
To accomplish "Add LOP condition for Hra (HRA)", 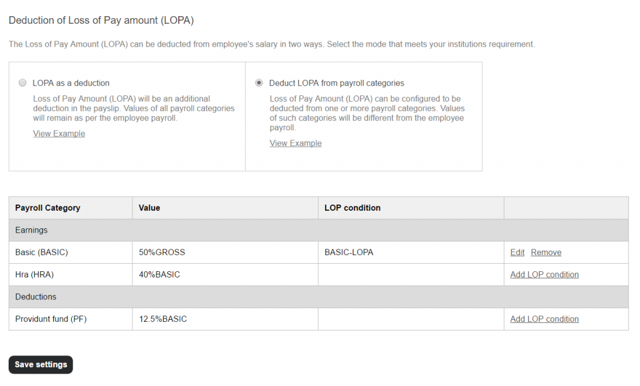I will point(544,274).
